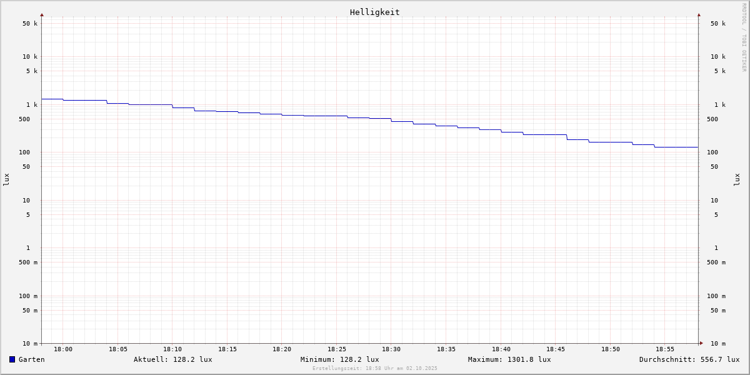Click the lux label on the left axis
Image resolution: width=750 pixels, height=375 pixels.
click(6, 179)
